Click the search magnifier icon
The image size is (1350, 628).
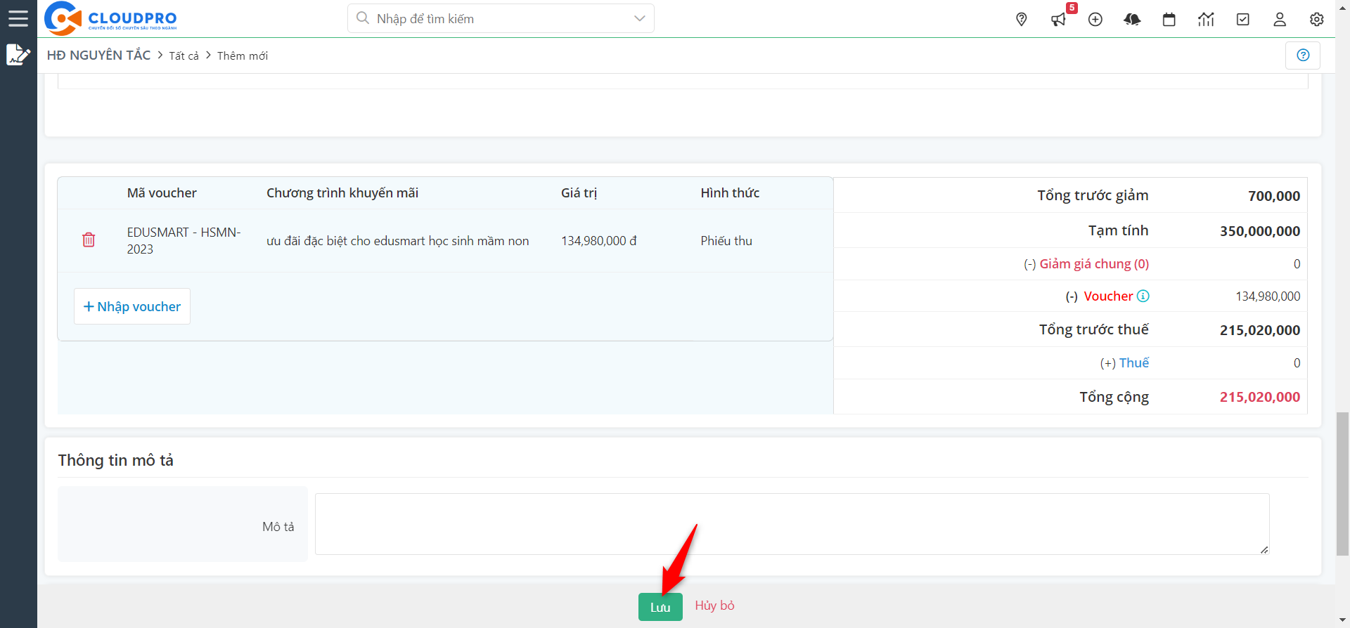click(363, 18)
